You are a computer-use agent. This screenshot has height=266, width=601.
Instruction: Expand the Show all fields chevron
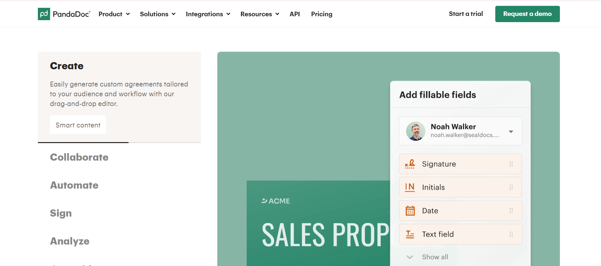coord(410,257)
